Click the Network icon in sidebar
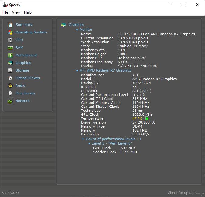The height and width of the screenshot is (197, 205). pyautogui.click(x=10, y=101)
